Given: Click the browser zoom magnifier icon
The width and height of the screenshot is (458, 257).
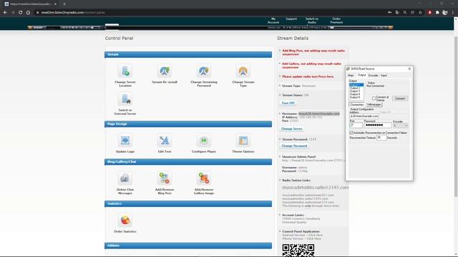Looking at the screenshot, I should [405, 13].
